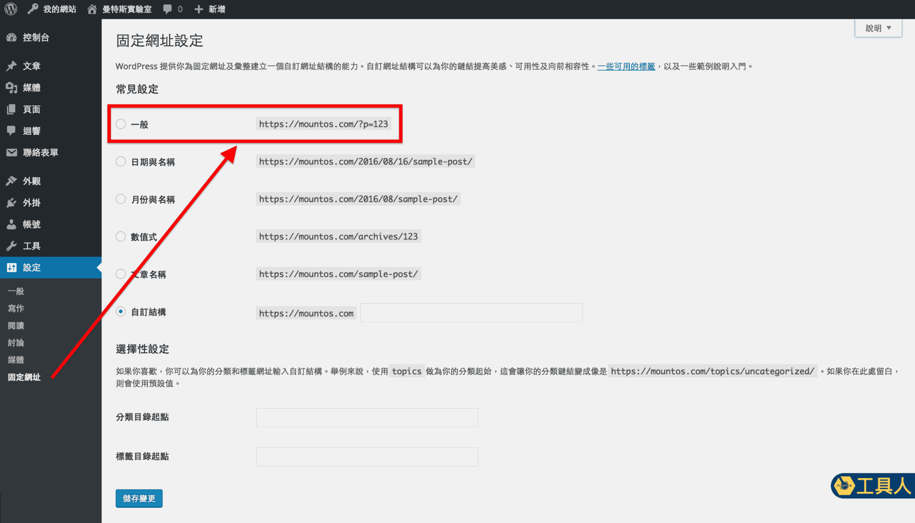915x523 pixels.
Task: Click the 設定 settings icon in sidebar
Action: [x=11, y=267]
